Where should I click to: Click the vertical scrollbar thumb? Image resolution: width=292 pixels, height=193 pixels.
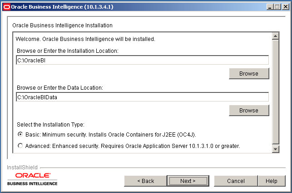(275, 91)
